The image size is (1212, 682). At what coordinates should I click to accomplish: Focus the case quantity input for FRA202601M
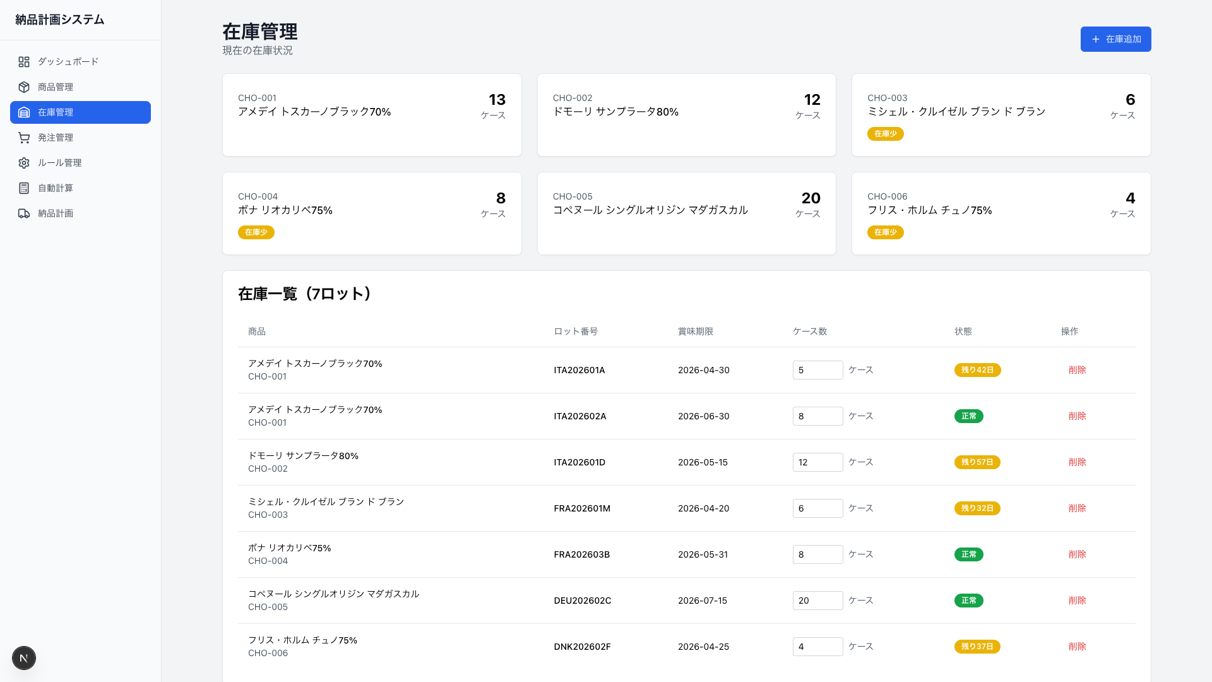pyautogui.click(x=817, y=508)
